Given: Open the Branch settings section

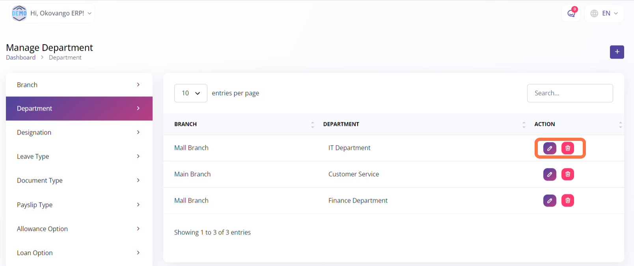Looking at the screenshot, I should tap(79, 85).
